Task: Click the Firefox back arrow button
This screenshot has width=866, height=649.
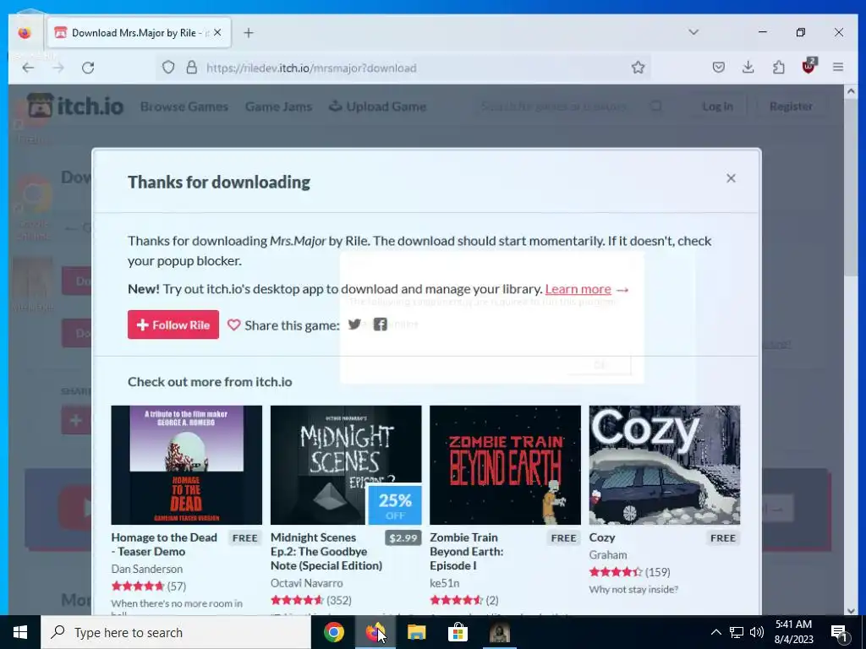Action: pyautogui.click(x=28, y=68)
